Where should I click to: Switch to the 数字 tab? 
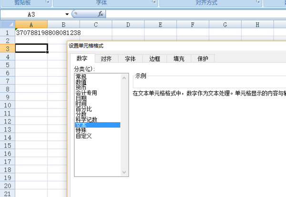tap(82, 58)
